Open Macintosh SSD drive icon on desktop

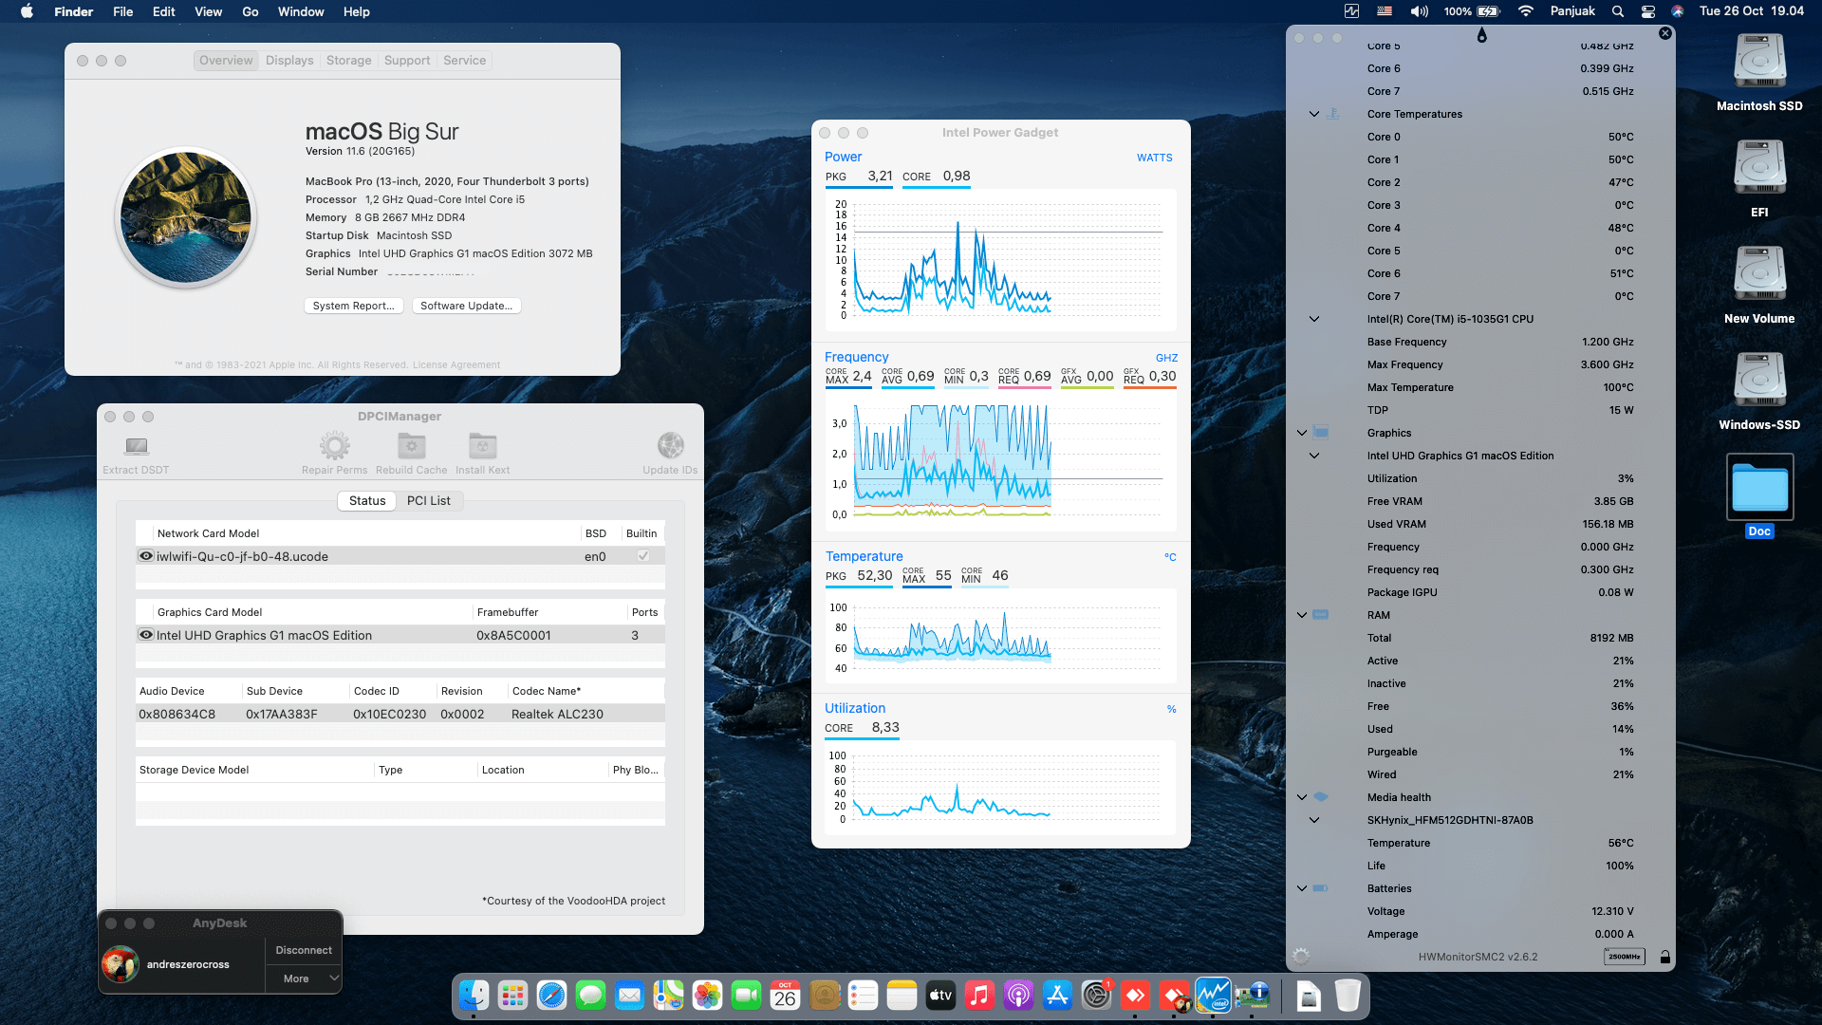[1759, 62]
